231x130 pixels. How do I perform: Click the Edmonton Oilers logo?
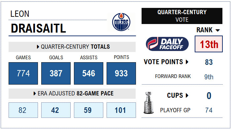coord(121,22)
